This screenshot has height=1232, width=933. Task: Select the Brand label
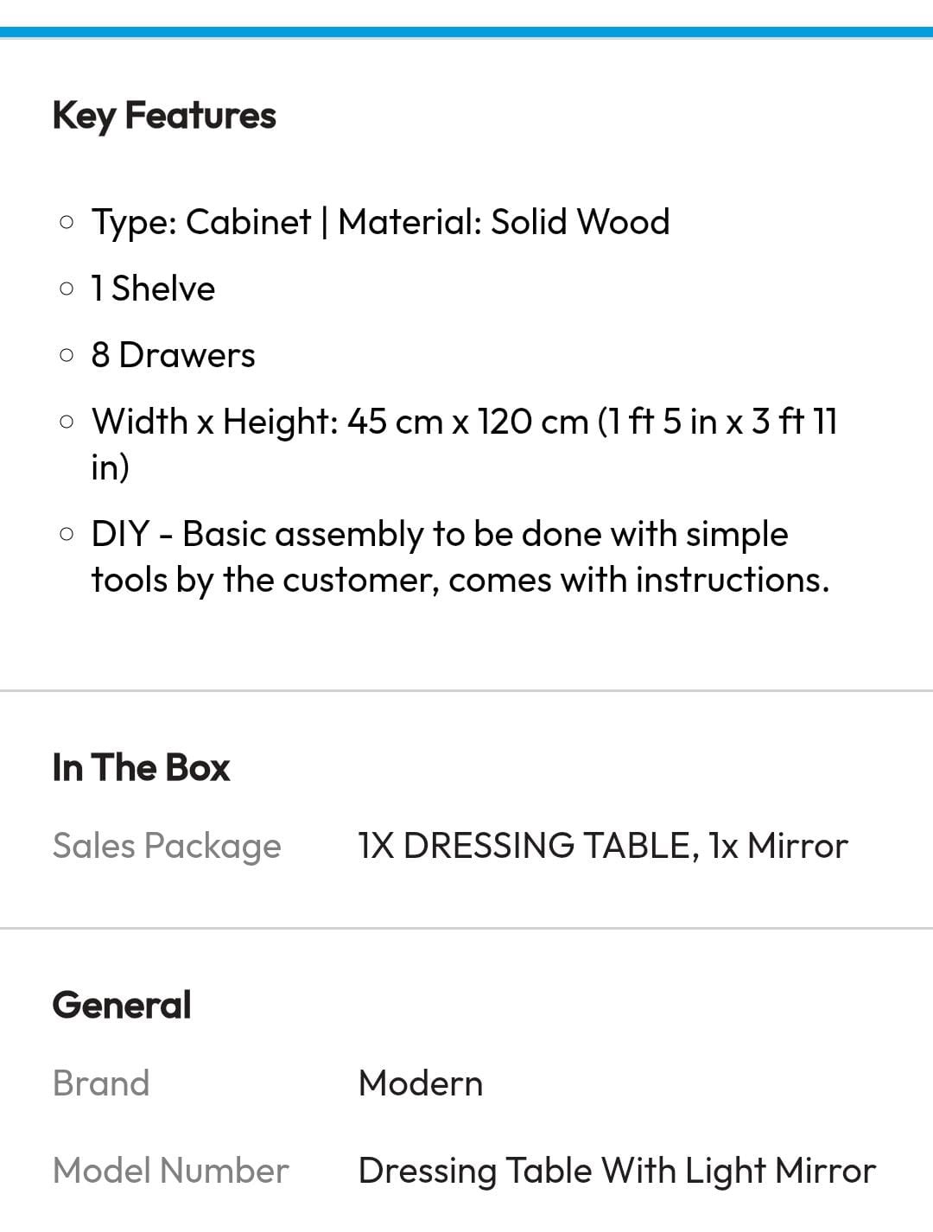pos(101,1083)
